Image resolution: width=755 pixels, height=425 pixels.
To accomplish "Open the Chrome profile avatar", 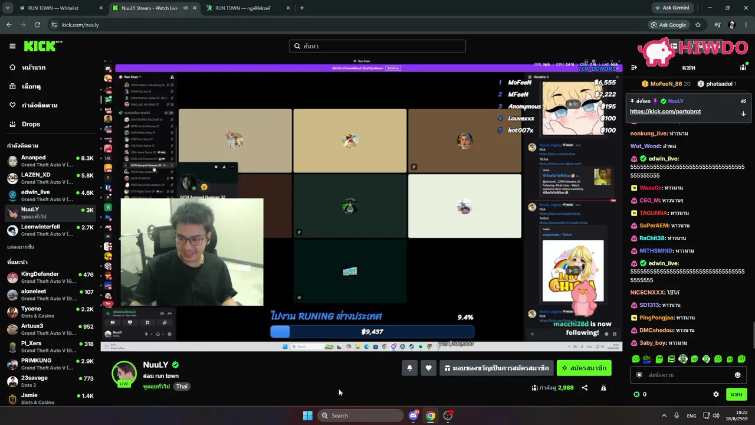I will (732, 25).
